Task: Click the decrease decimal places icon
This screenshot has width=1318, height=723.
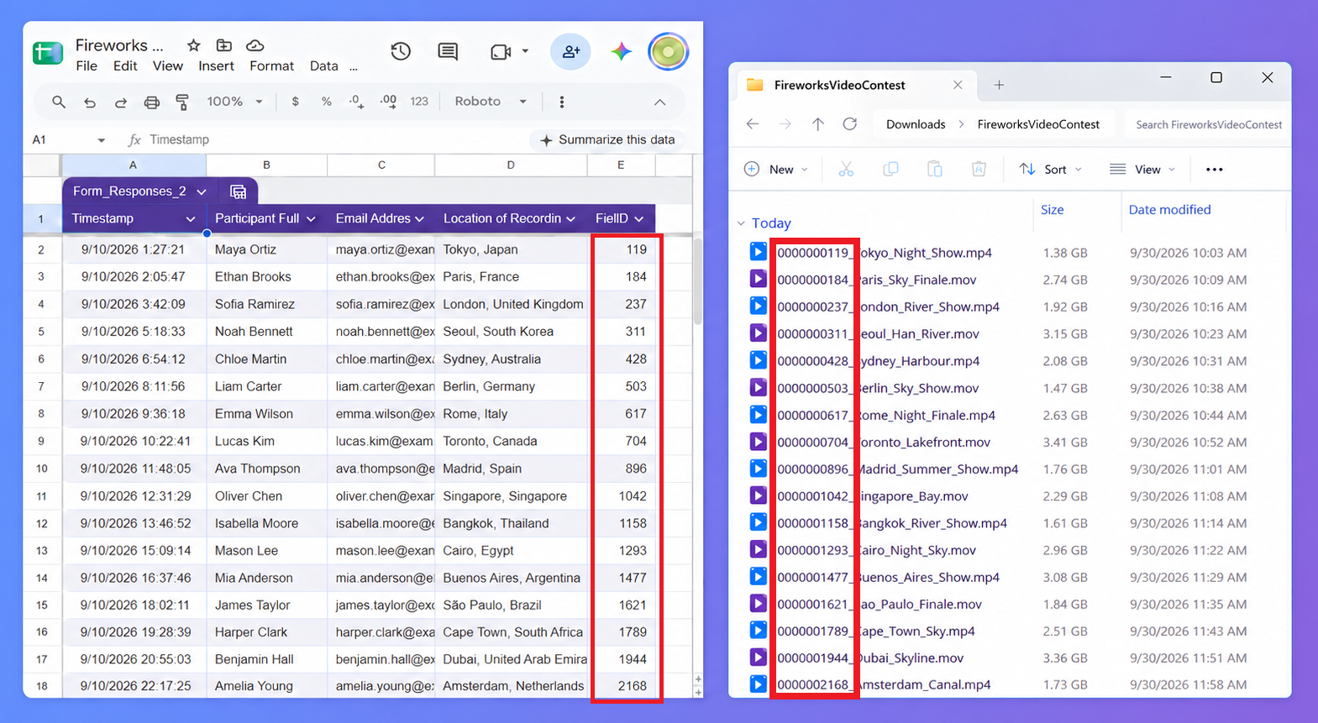Action: click(357, 102)
